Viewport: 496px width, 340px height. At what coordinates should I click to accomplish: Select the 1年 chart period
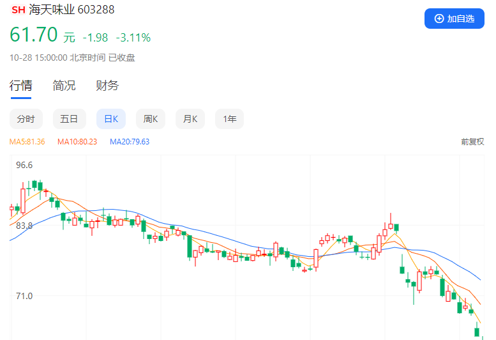(229, 119)
